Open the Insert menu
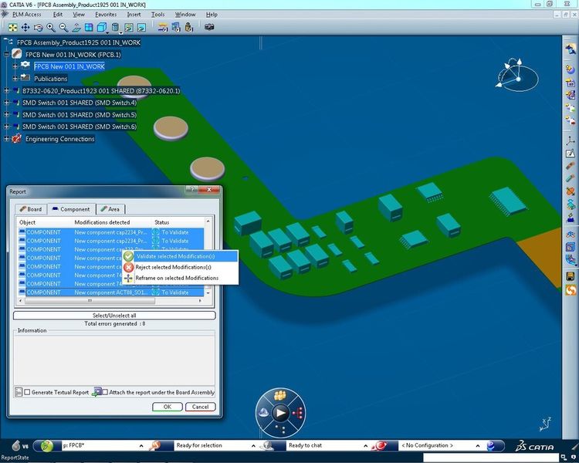 pos(134,15)
